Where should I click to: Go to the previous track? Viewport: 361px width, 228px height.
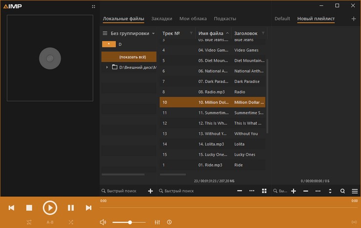(11, 208)
